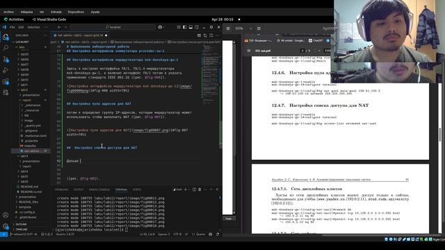Open the Selection menu in VS Code

[x=34, y=27]
